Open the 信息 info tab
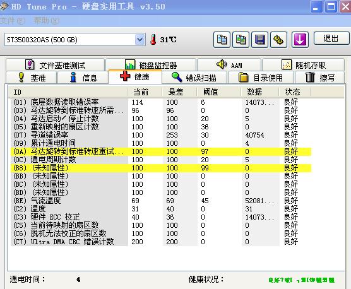This screenshot has width=351, height=289. [83, 78]
